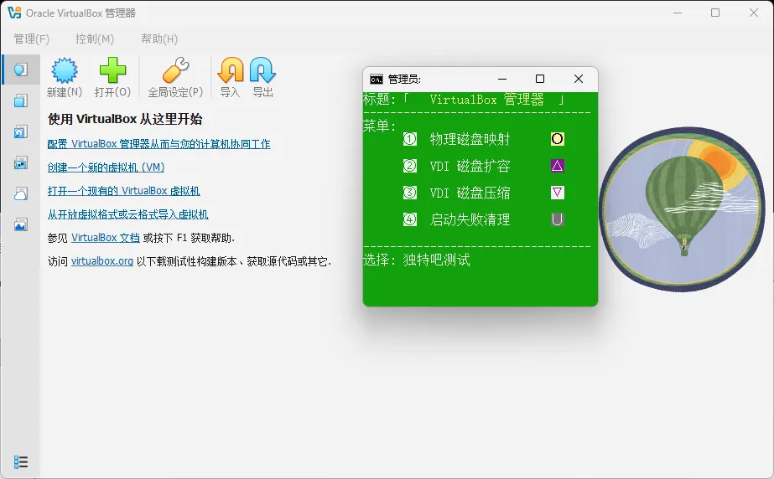Click the hot-air balloon welcome illustration
774x479 pixels.
click(x=683, y=210)
